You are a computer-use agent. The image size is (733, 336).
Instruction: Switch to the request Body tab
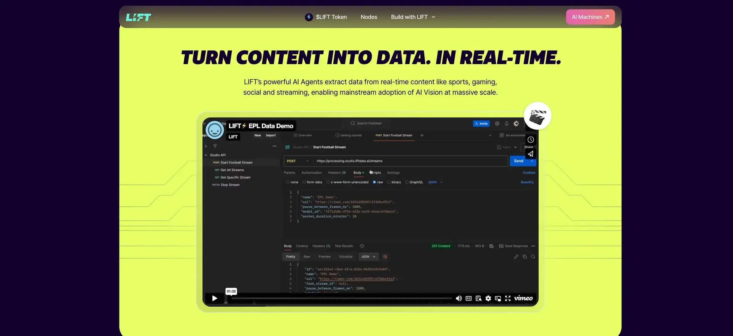[x=358, y=173]
